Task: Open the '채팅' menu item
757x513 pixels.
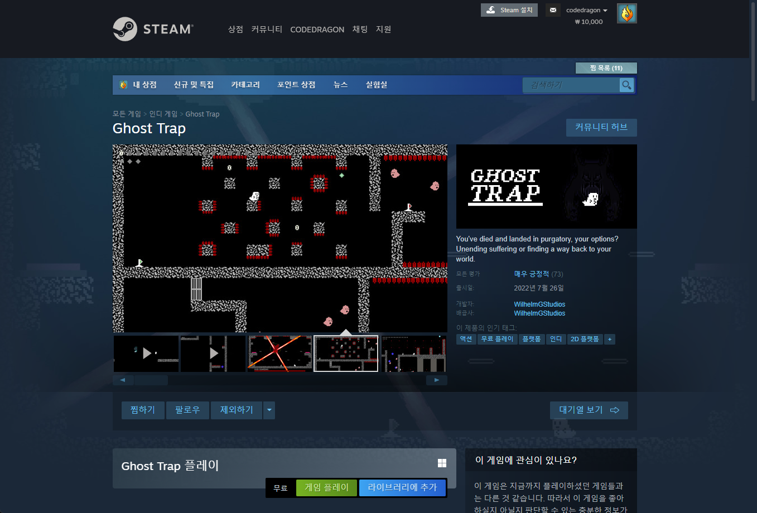Action: [x=360, y=29]
